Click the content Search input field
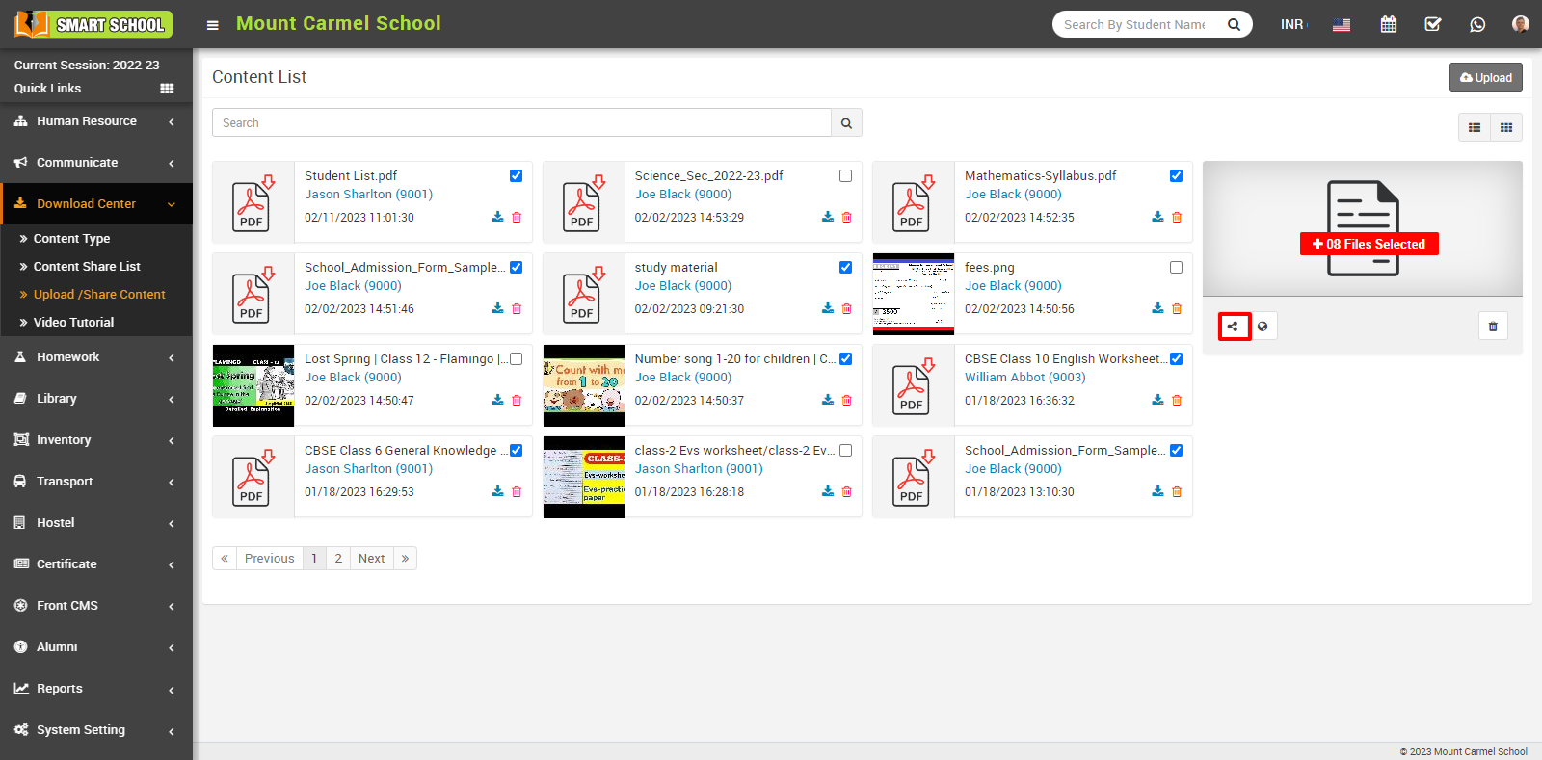Image resolution: width=1542 pixels, height=760 pixels. [x=520, y=123]
